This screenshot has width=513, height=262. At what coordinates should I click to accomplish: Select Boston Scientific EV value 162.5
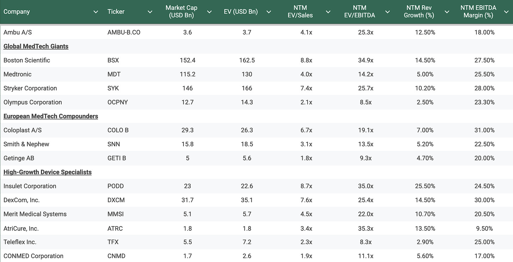coord(247,60)
